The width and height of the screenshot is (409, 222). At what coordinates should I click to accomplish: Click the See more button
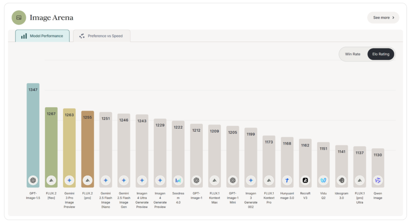(383, 18)
